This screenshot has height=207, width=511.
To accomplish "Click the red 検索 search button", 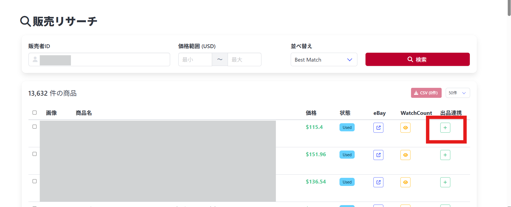I will (417, 59).
